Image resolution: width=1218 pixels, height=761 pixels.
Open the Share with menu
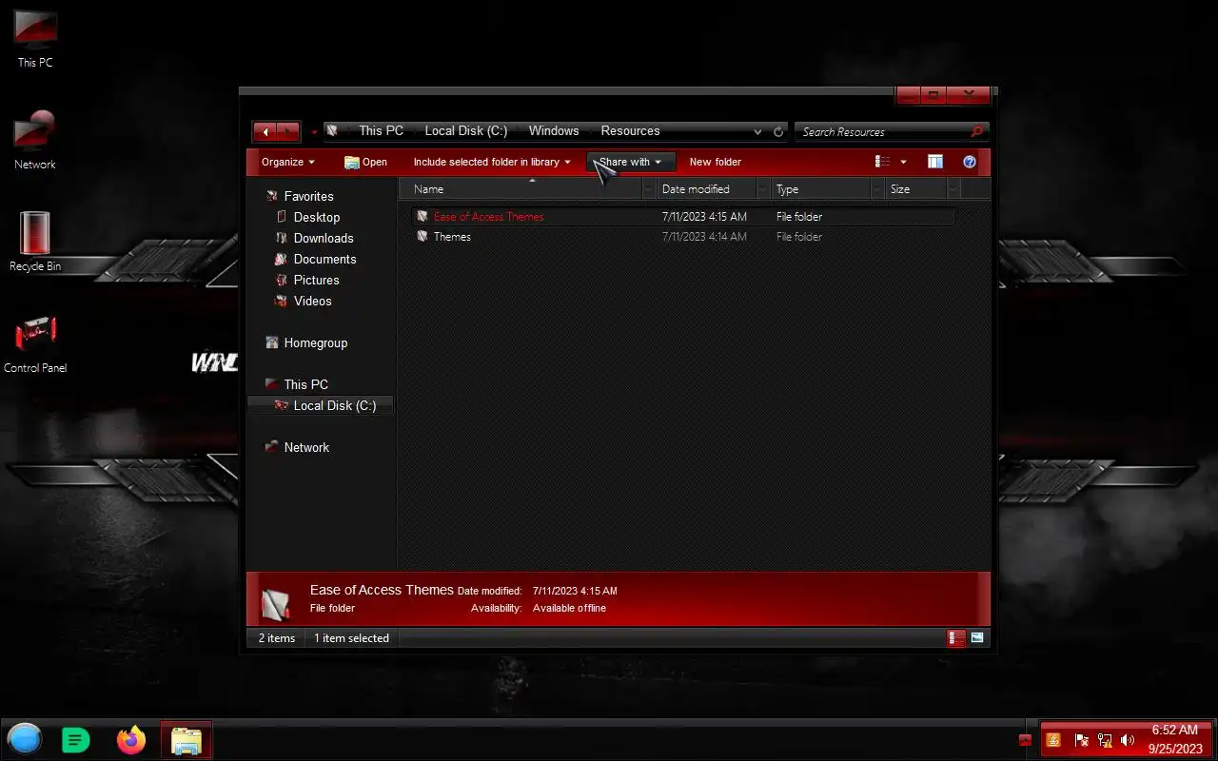(630, 162)
